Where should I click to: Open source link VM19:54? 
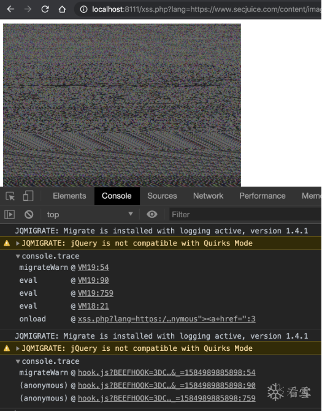tap(93, 267)
